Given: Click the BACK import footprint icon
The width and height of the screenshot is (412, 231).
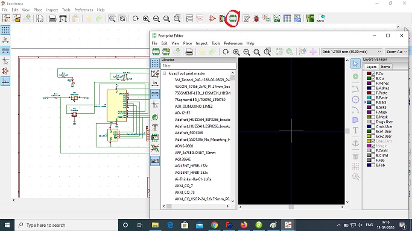Looking at the screenshot, I should (x=320, y=18).
